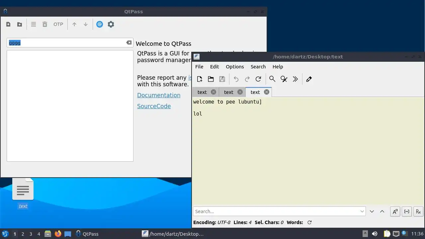The image size is (425, 239).
Task: Click the QtPass delete trash icon
Action: 45,24
